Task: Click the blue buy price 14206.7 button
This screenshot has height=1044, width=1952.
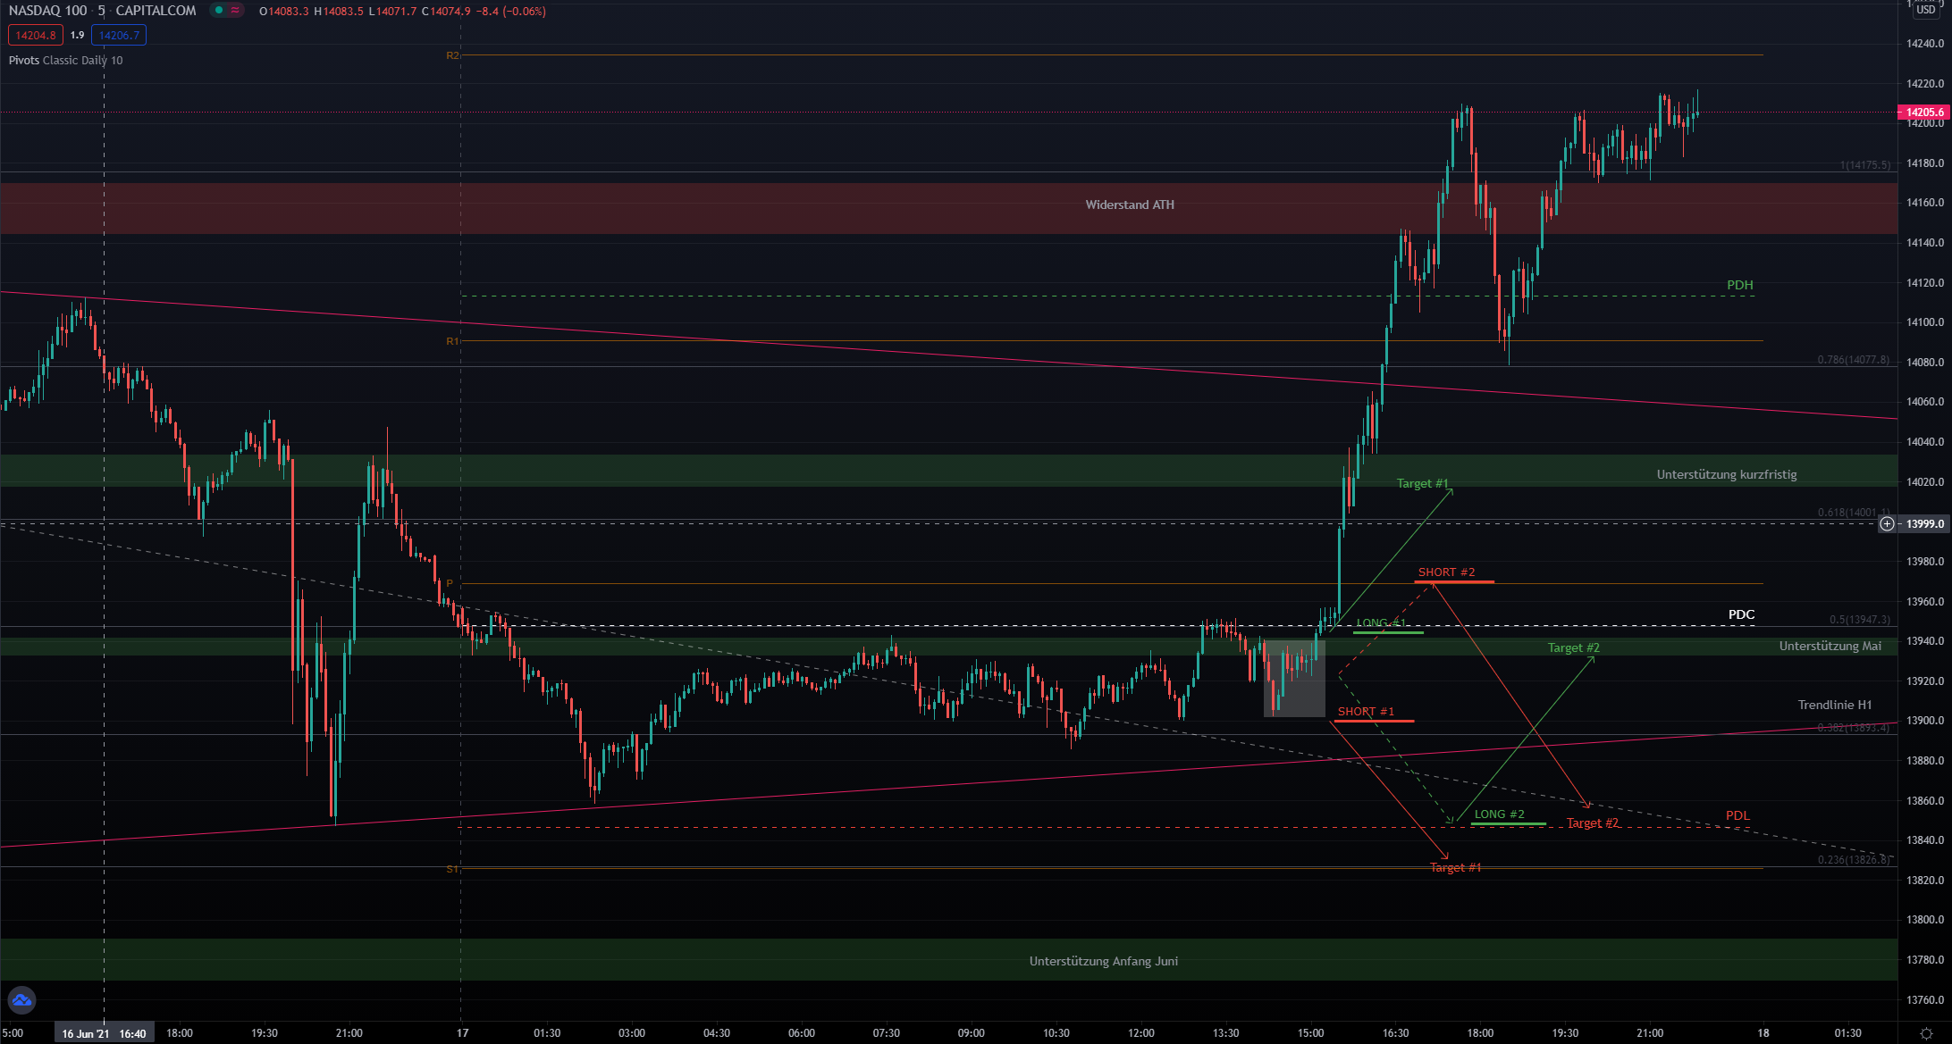Action: coord(119,35)
